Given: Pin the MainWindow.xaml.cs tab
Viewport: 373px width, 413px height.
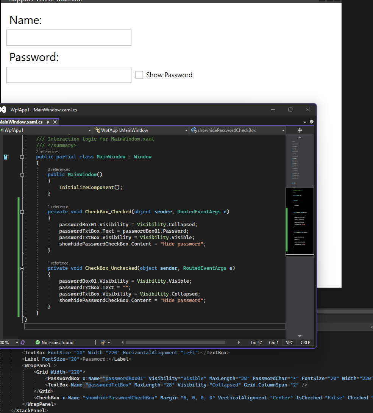Looking at the screenshot, I should [48, 122].
